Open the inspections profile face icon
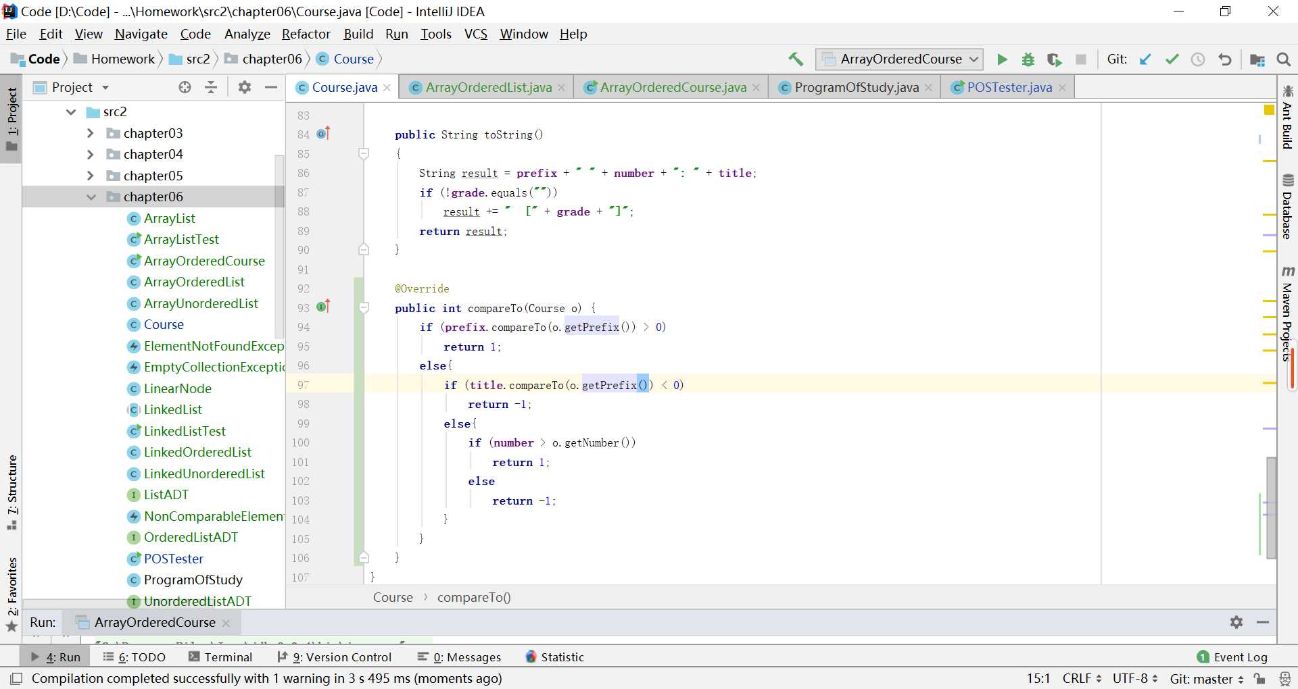 point(1285,678)
